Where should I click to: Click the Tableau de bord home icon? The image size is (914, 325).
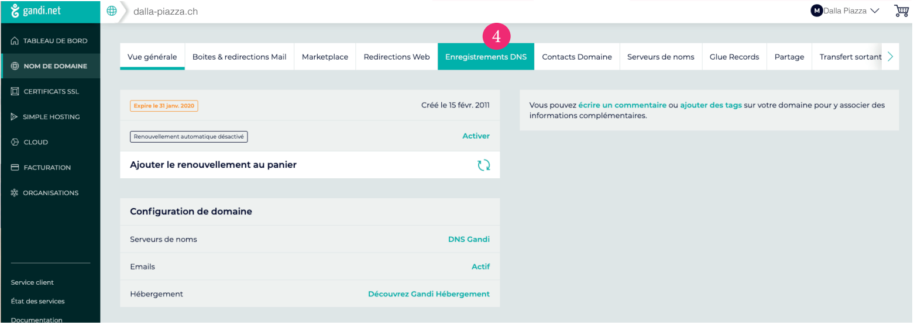[x=15, y=41]
